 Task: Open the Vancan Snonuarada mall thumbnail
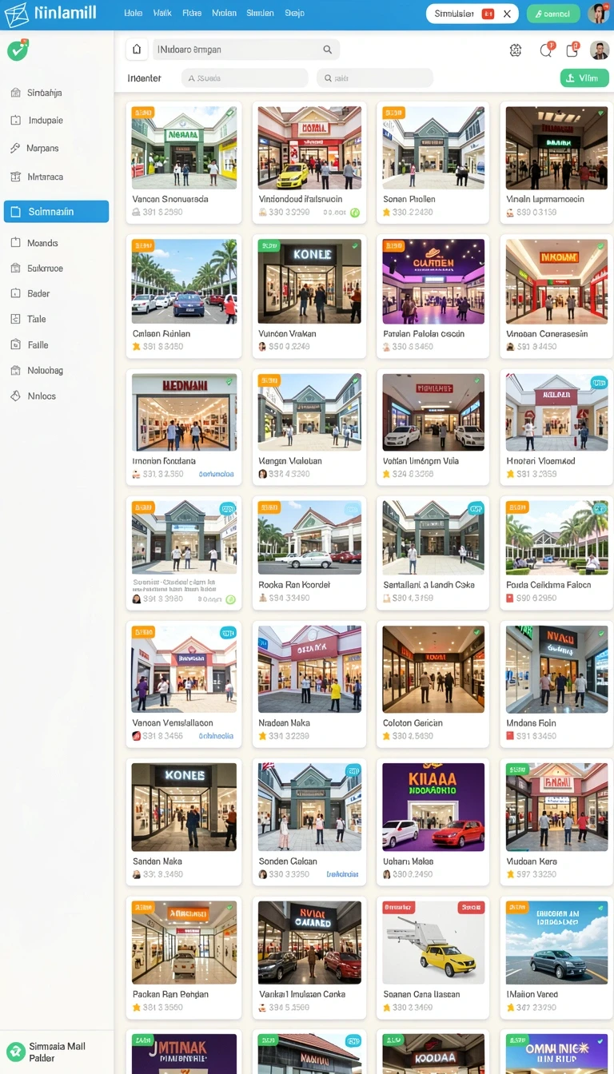pyautogui.click(x=184, y=147)
